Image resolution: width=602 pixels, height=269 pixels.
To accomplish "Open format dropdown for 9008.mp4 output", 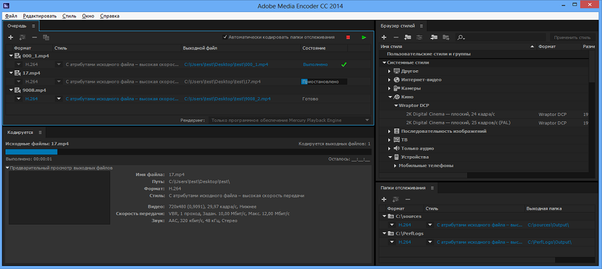I will coord(19,98).
